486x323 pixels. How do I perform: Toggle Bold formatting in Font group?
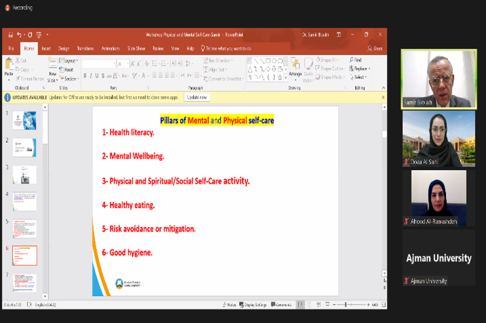(x=84, y=76)
